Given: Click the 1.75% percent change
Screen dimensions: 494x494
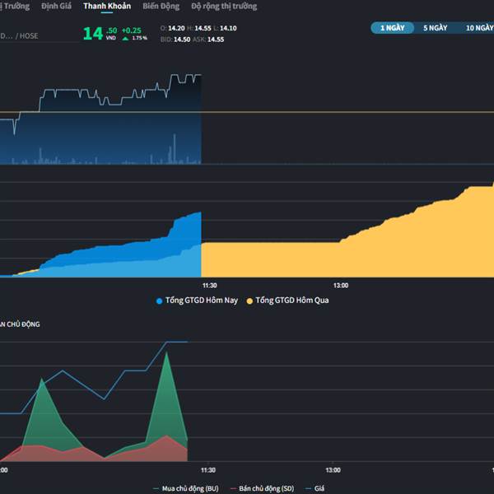Looking at the screenshot, I should [140, 38].
